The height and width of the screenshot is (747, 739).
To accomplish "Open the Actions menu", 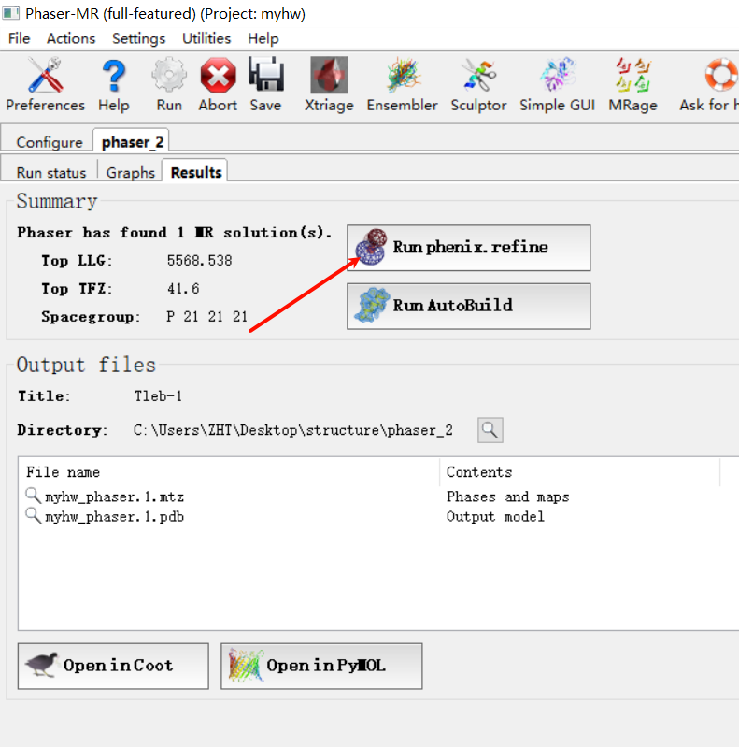I will click(71, 38).
